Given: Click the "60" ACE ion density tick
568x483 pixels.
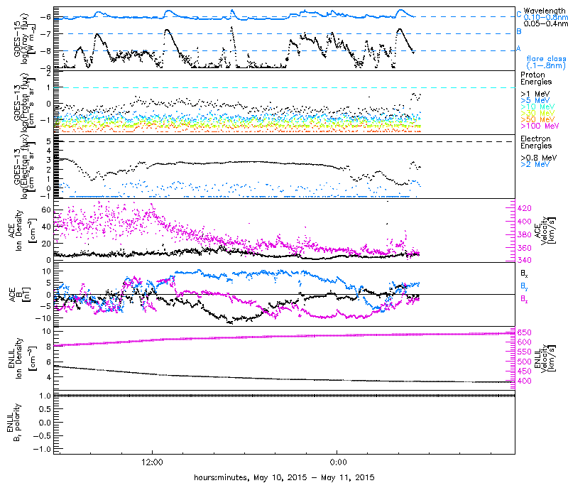Looking at the screenshot, I should pyautogui.click(x=46, y=210).
